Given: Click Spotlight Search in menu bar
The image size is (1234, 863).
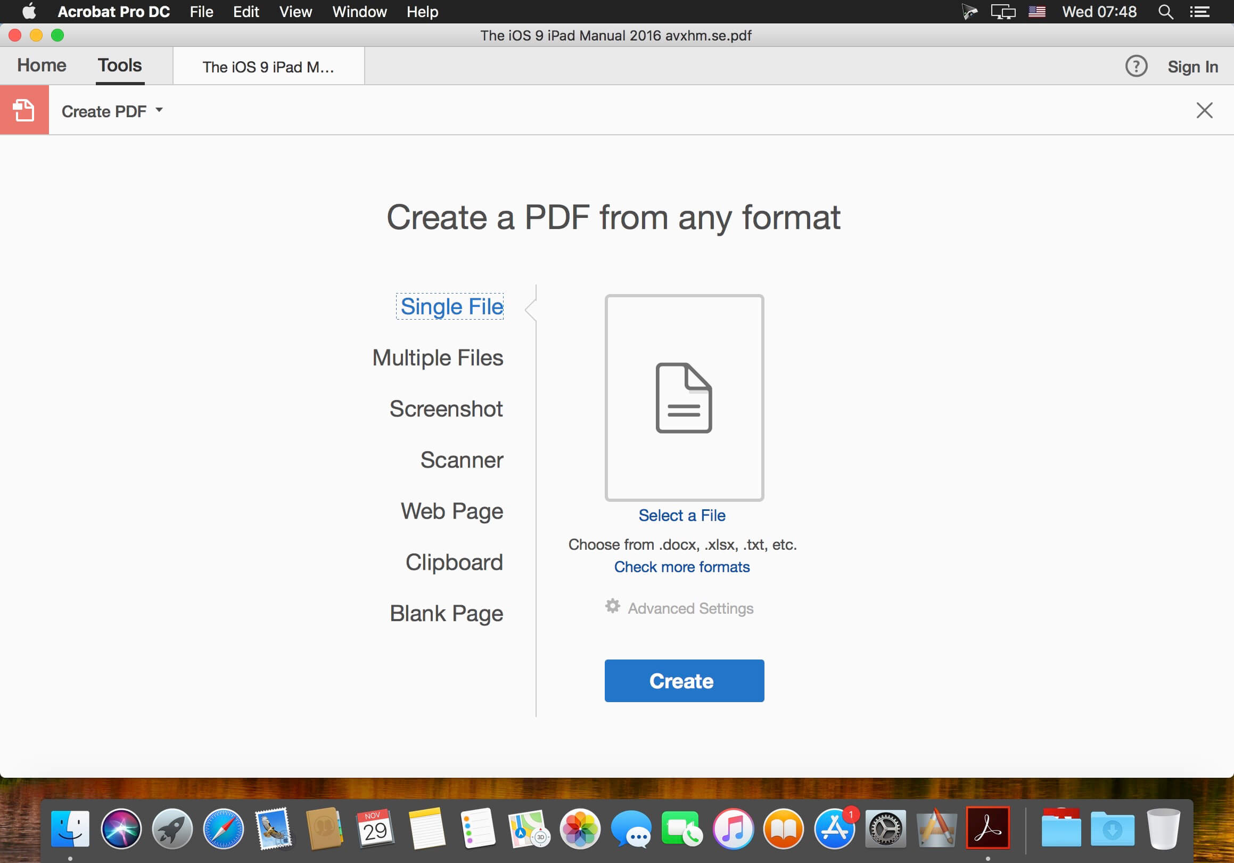Looking at the screenshot, I should click(x=1169, y=12).
